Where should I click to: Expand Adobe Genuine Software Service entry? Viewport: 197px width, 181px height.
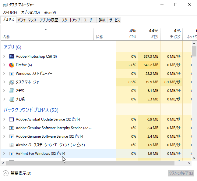click(x=4, y=136)
